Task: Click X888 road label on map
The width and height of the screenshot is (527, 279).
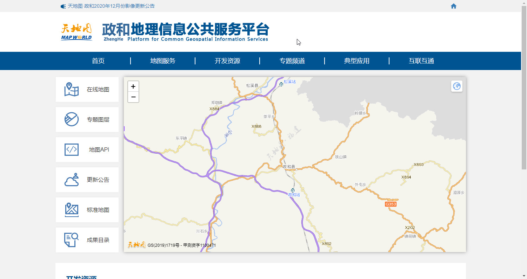Action: coord(256,126)
